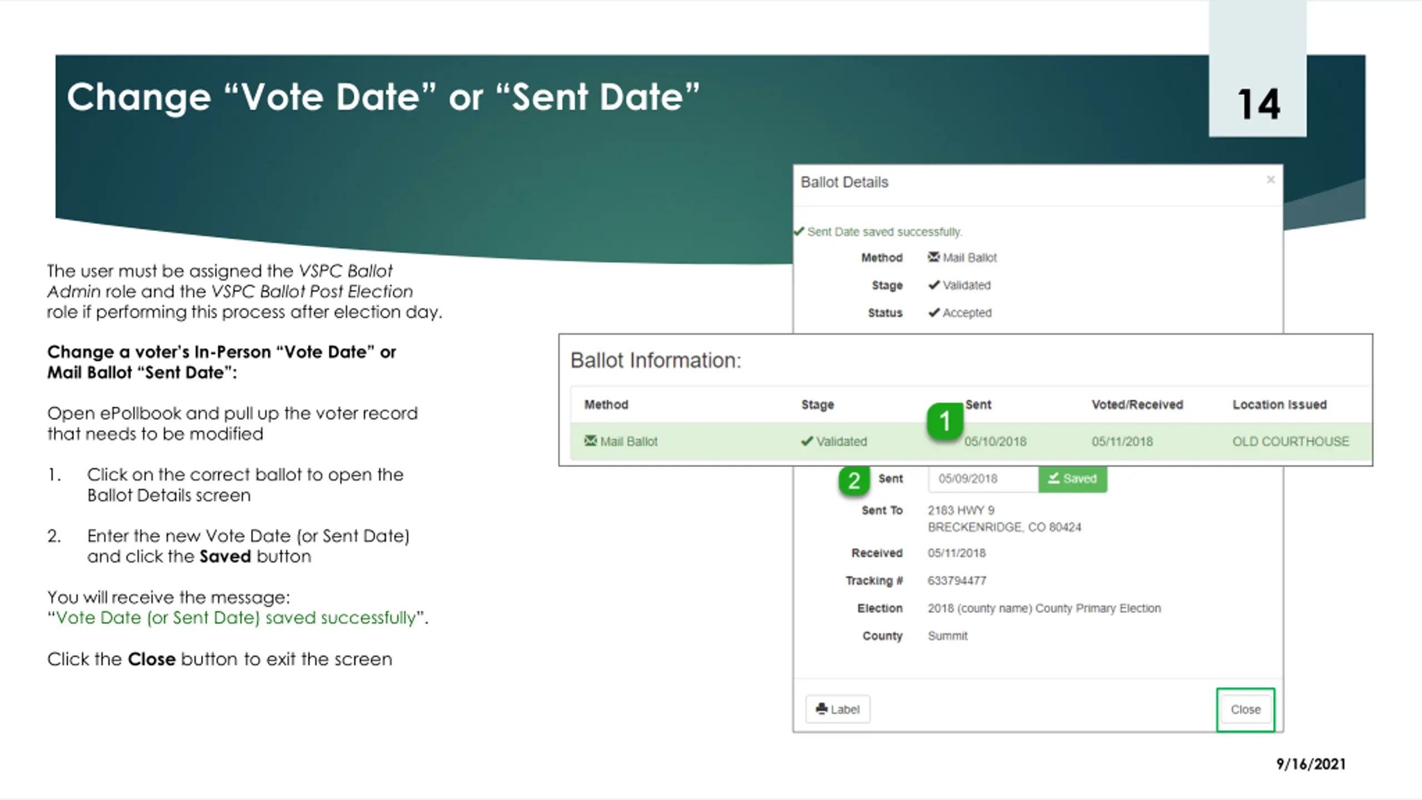
Task: Click the green step 2 badge
Action: (x=854, y=481)
